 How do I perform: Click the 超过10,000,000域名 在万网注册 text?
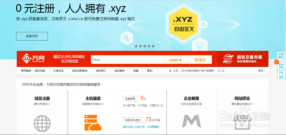69,59
